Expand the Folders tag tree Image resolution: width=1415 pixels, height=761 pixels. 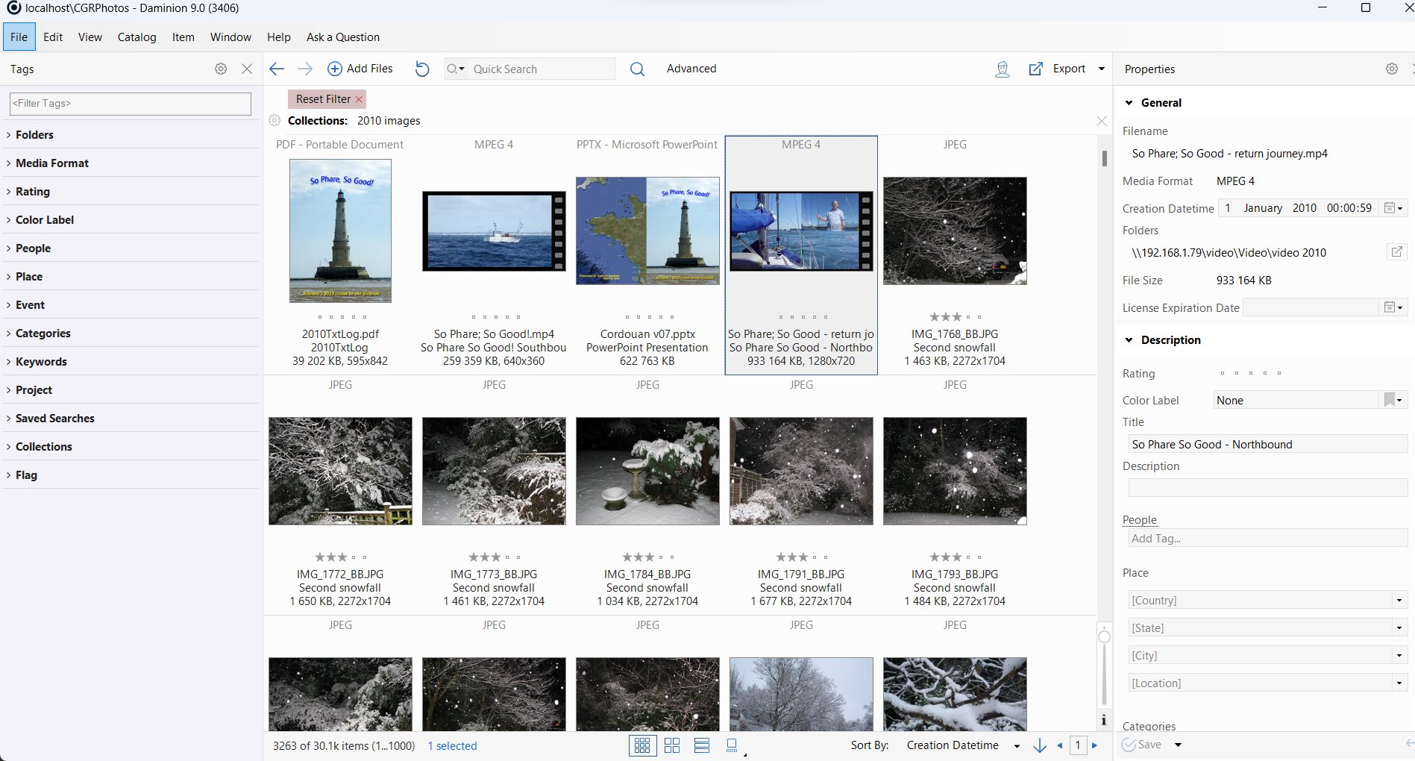pos(9,135)
